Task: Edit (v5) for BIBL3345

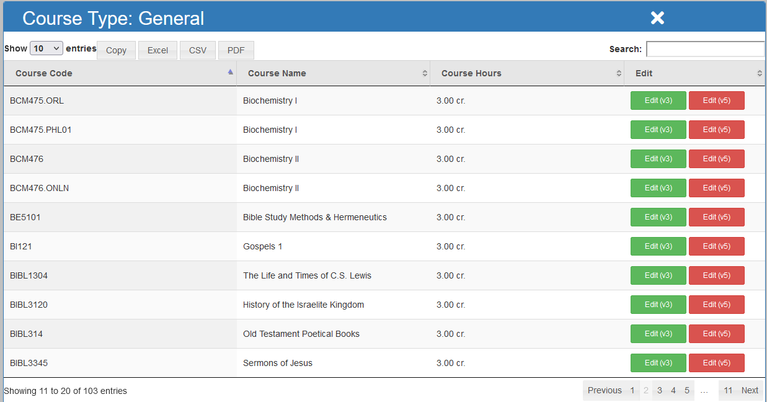Action: coord(717,363)
